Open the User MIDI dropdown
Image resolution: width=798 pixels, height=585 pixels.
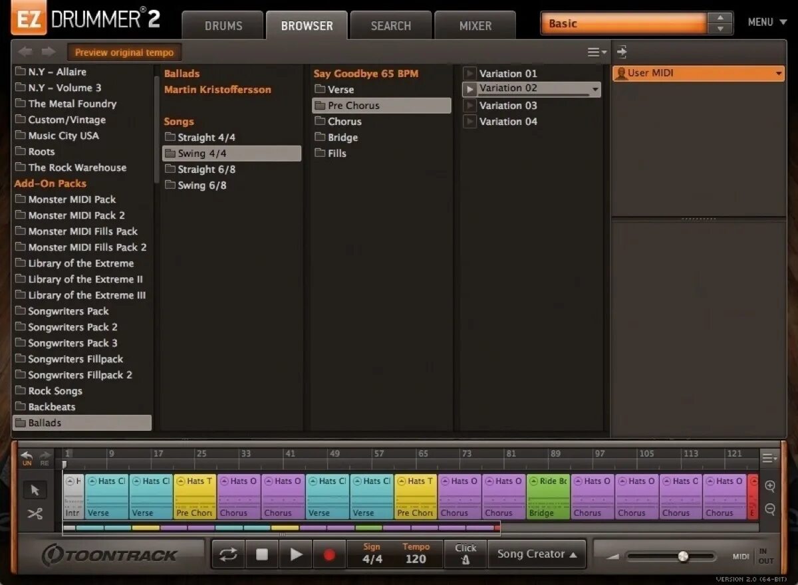coord(699,73)
